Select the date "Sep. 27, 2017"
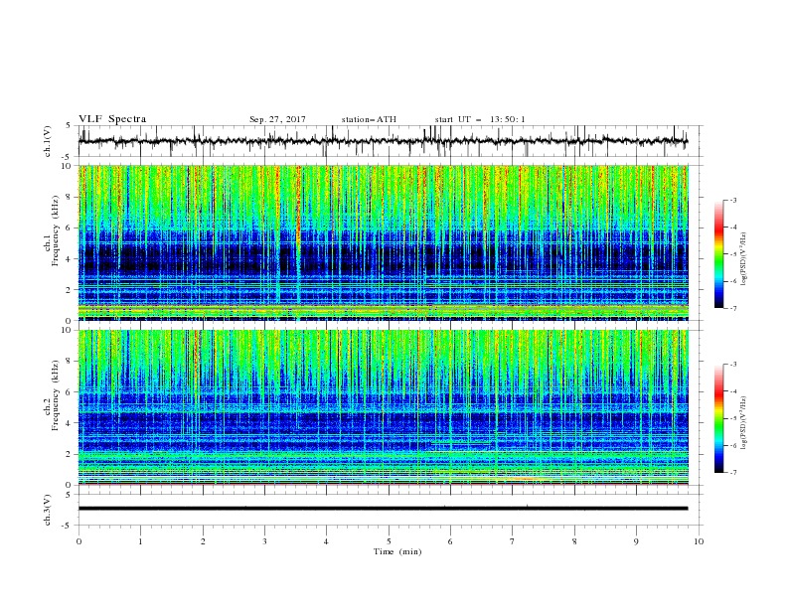787x608 pixels. 277,119
